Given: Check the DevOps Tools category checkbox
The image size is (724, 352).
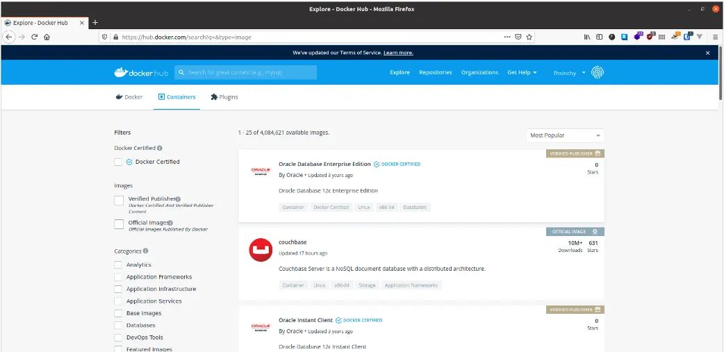Looking at the screenshot, I should 118,337.
